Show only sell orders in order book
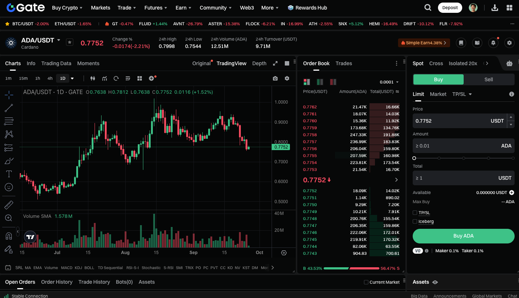Screen dimensions: 519x298 pyautogui.click(x=333, y=82)
